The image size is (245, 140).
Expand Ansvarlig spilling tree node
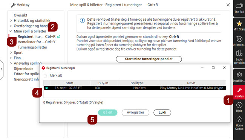pyautogui.click(x=11, y=63)
